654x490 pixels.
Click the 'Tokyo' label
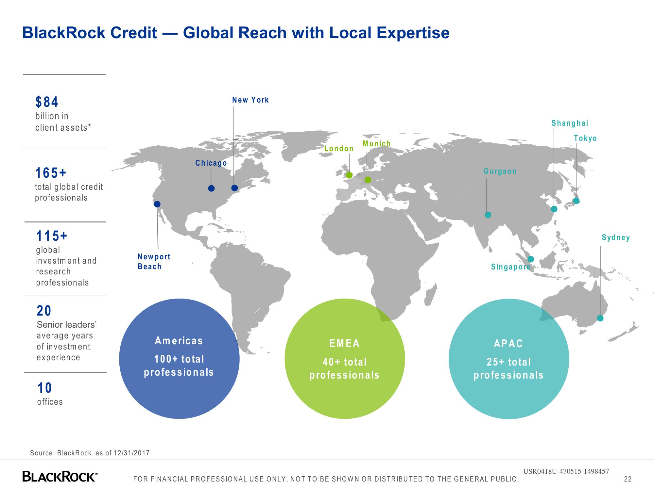click(585, 138)
